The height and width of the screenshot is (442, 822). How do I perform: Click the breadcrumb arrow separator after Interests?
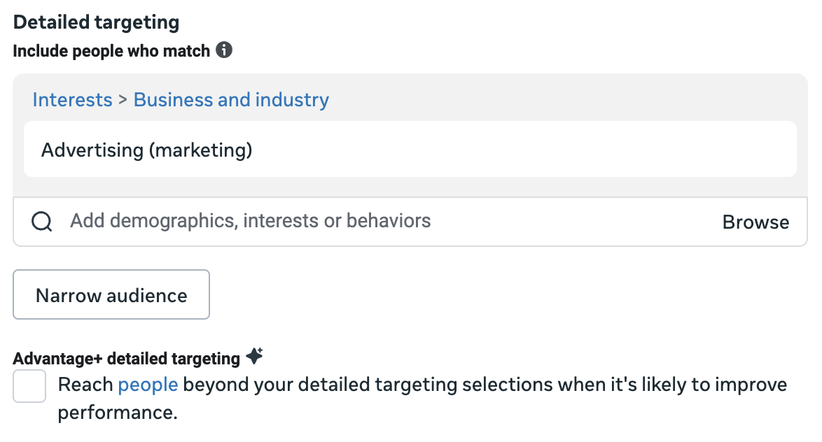click(123, 99)
